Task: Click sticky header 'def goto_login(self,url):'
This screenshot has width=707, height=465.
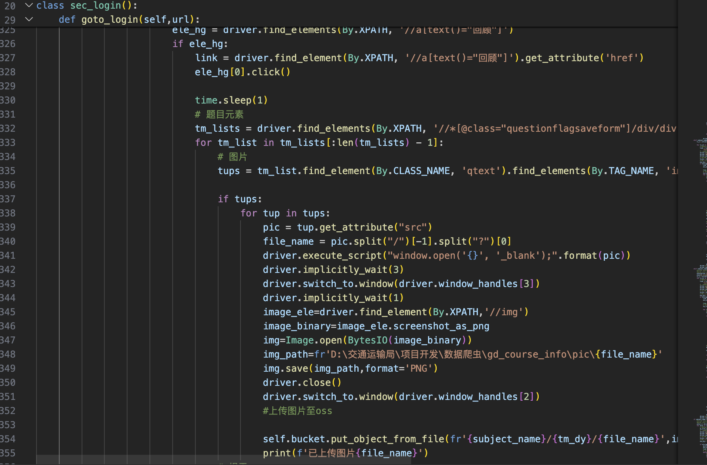Action: 129,20
